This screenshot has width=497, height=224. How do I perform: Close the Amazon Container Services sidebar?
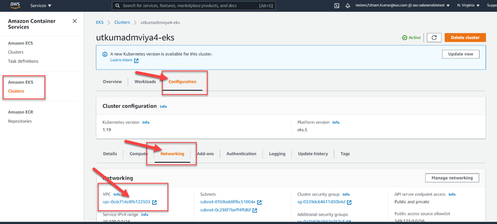click(75, 21)
